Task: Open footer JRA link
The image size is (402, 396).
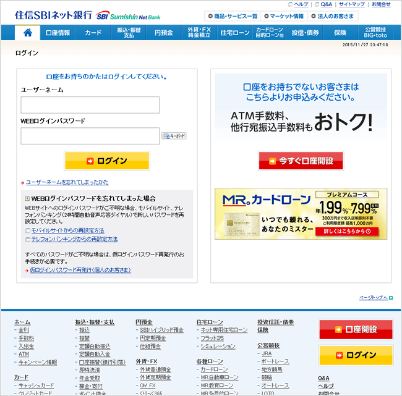Action: pyautogui.click(x=267, y=354)
